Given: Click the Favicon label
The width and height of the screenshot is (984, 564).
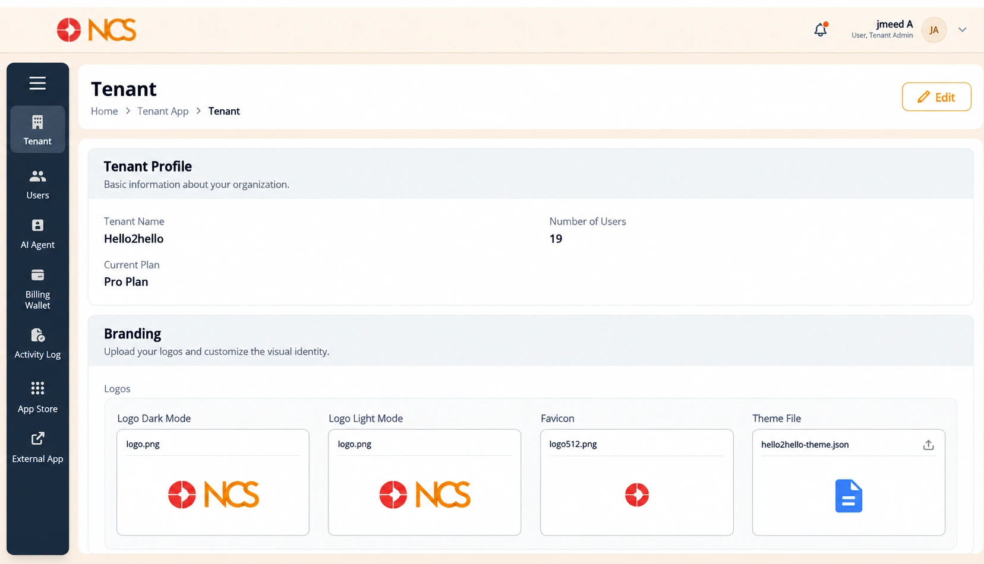Looking at the screenshot, I should coord(557,419).
